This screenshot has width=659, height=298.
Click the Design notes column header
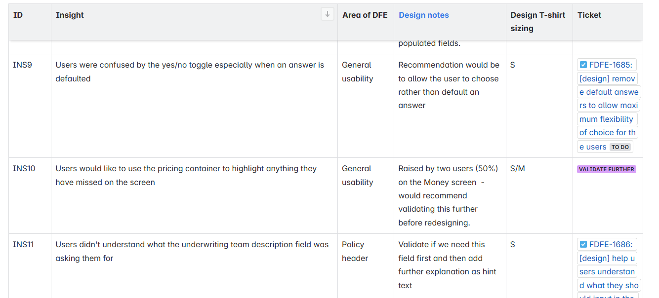[x=423, y=15]
